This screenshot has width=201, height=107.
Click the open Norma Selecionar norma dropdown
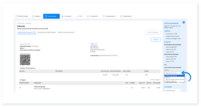pyautogui.click(x=173, y=73)
